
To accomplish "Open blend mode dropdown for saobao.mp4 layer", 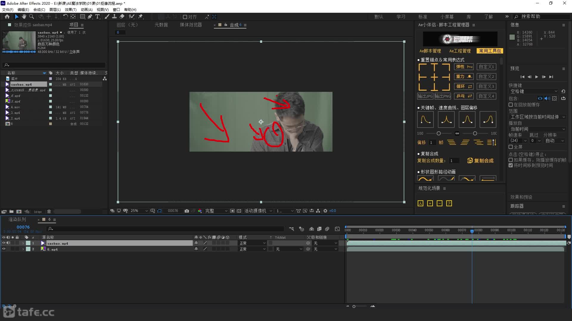I will click(x=252, y=243).
